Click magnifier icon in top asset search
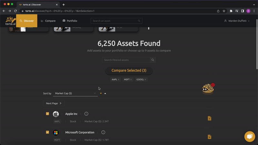This screenshot has width=258, height=145. tap(139, 21)
